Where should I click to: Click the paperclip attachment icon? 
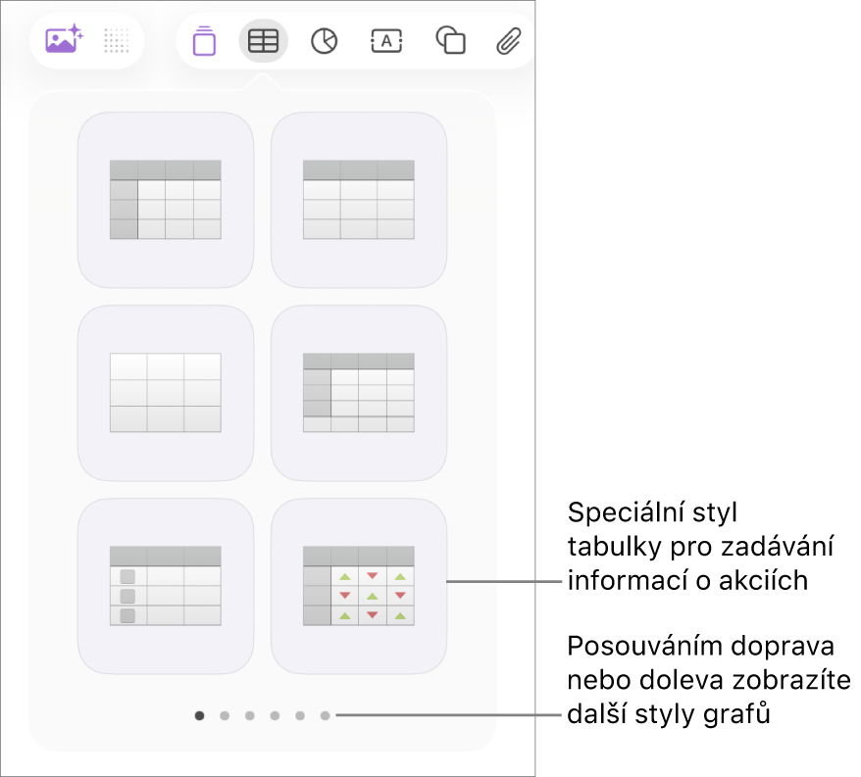click(x=509, y=40)
